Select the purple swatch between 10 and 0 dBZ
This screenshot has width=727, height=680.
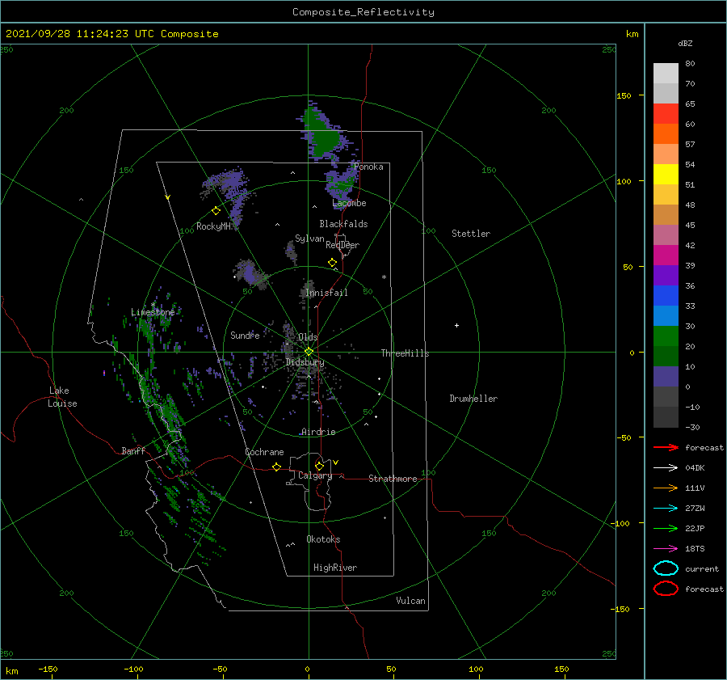(x=666, y=377)
